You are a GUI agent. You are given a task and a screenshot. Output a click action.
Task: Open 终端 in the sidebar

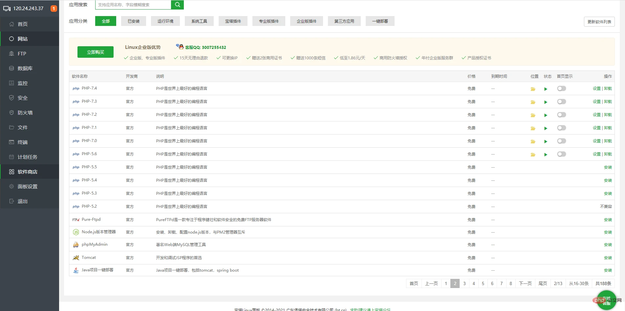tap(30, 142)
